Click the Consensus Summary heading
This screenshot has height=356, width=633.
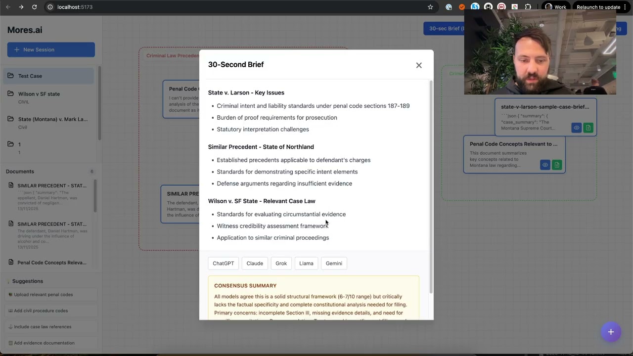click(245, 286)
